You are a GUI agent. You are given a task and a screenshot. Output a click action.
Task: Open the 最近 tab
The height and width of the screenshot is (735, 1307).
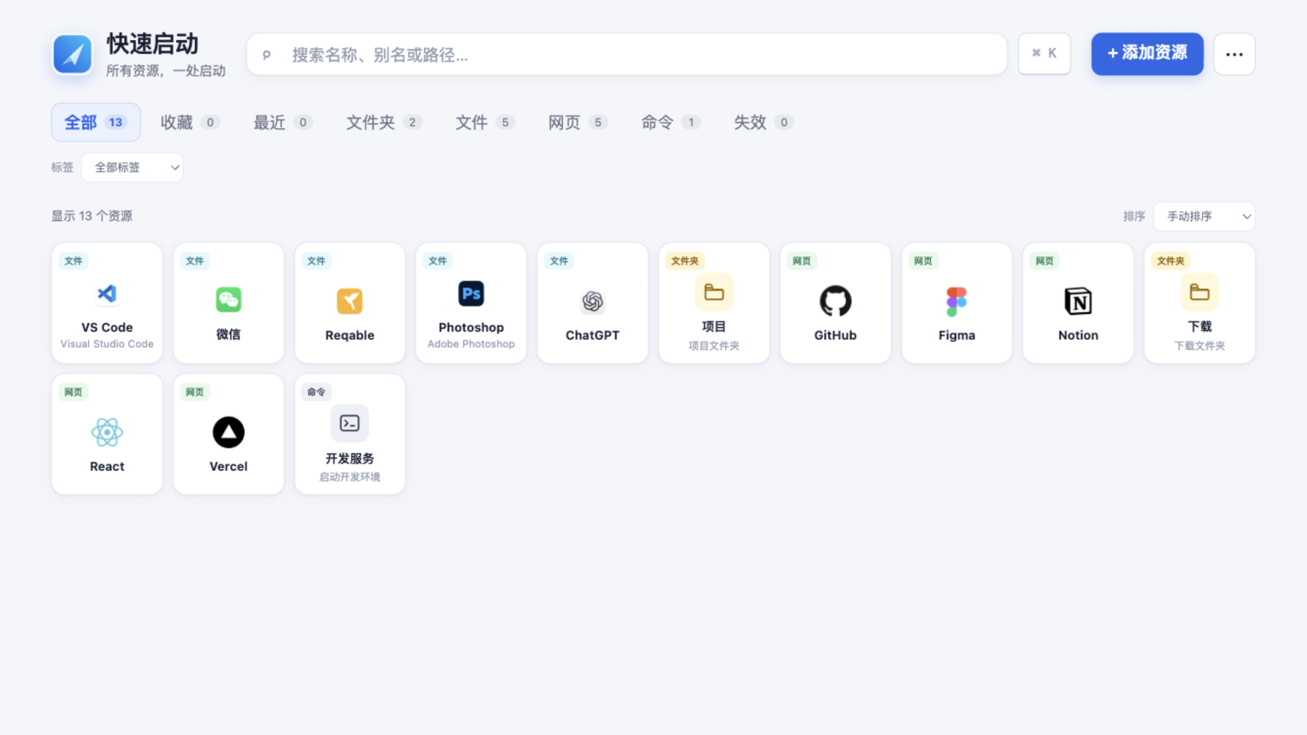tap(283, 122)
